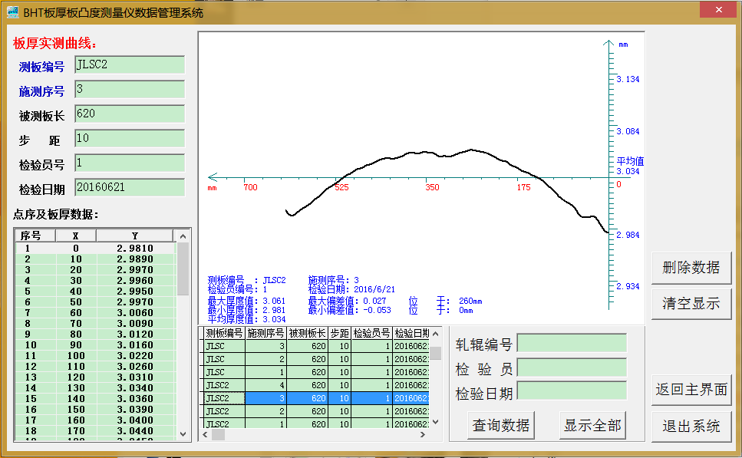Click the 查询数据 query button

[x=500, y=425]
